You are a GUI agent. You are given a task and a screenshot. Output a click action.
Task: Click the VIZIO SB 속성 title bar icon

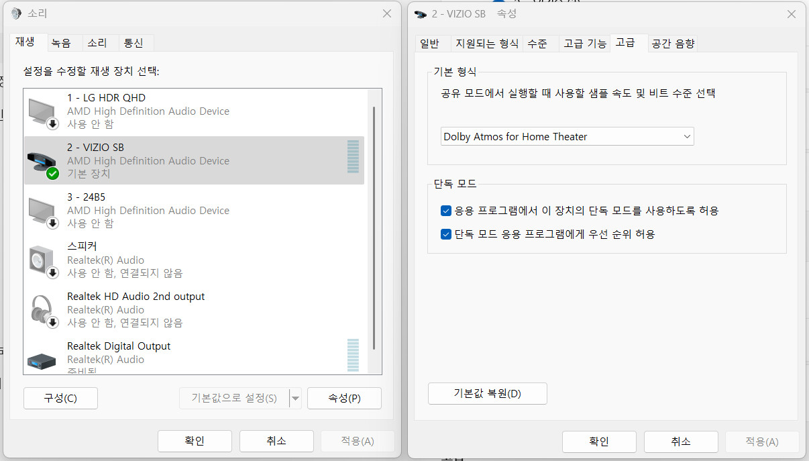pyautogui.click(x=421, y=14)
